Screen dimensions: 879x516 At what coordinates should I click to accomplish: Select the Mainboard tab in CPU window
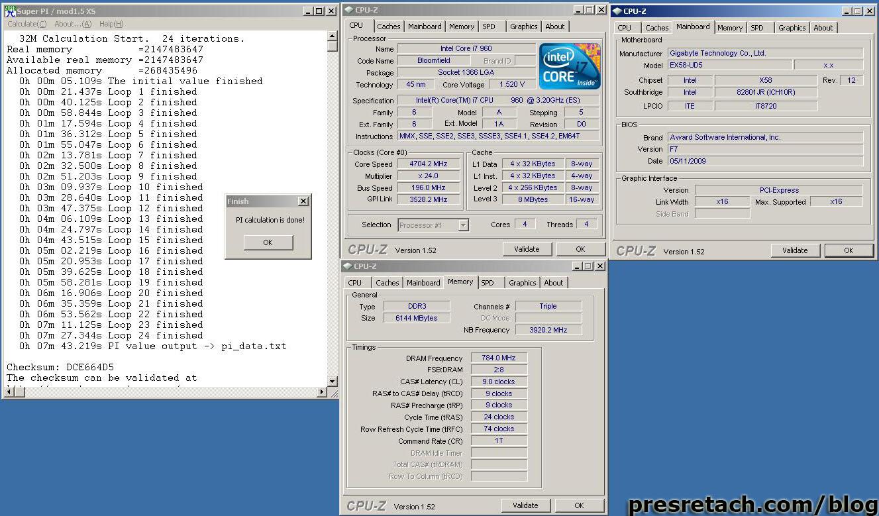(x=425, y=26)
